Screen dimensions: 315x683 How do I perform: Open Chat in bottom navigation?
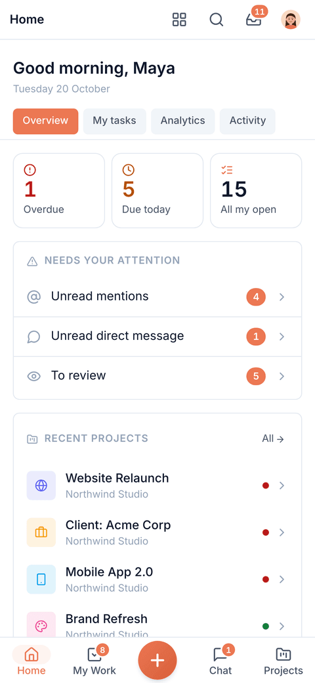pyautogui.click(x=220, y=661)
